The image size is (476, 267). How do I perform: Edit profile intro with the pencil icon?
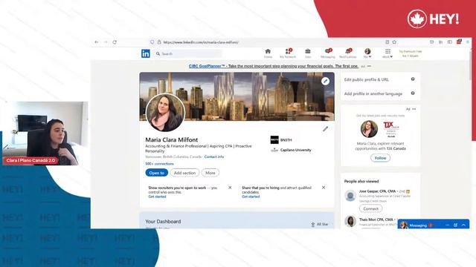[x=326, y=129]
